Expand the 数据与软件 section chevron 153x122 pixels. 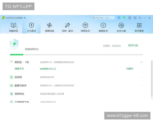pyautogui.click(x=141, y=85)
